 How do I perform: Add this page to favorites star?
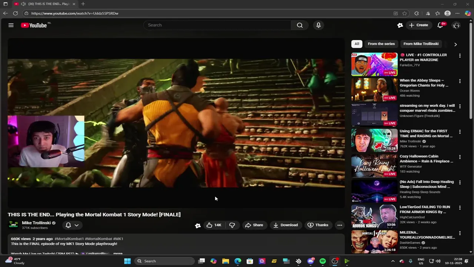(x=405, y=13)
